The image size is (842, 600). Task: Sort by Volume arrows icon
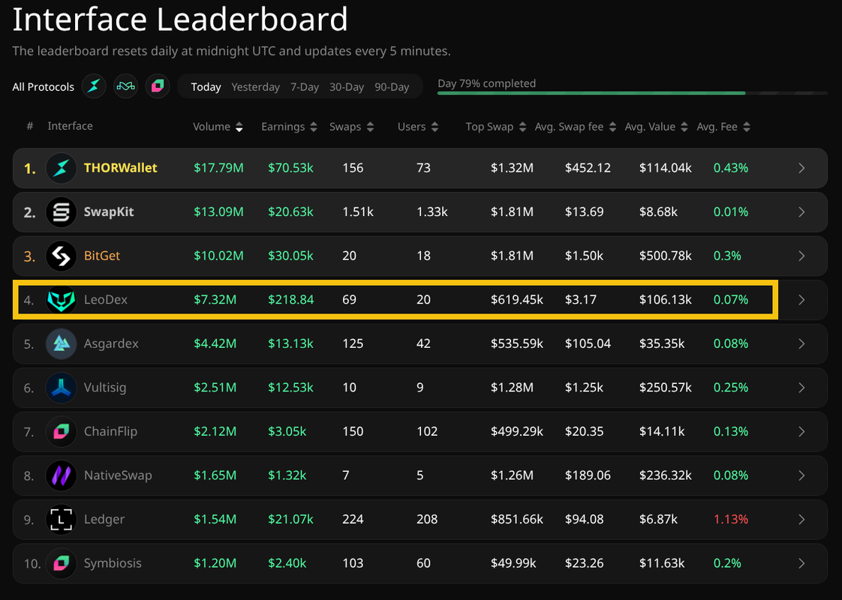click(x=239, y=127)
